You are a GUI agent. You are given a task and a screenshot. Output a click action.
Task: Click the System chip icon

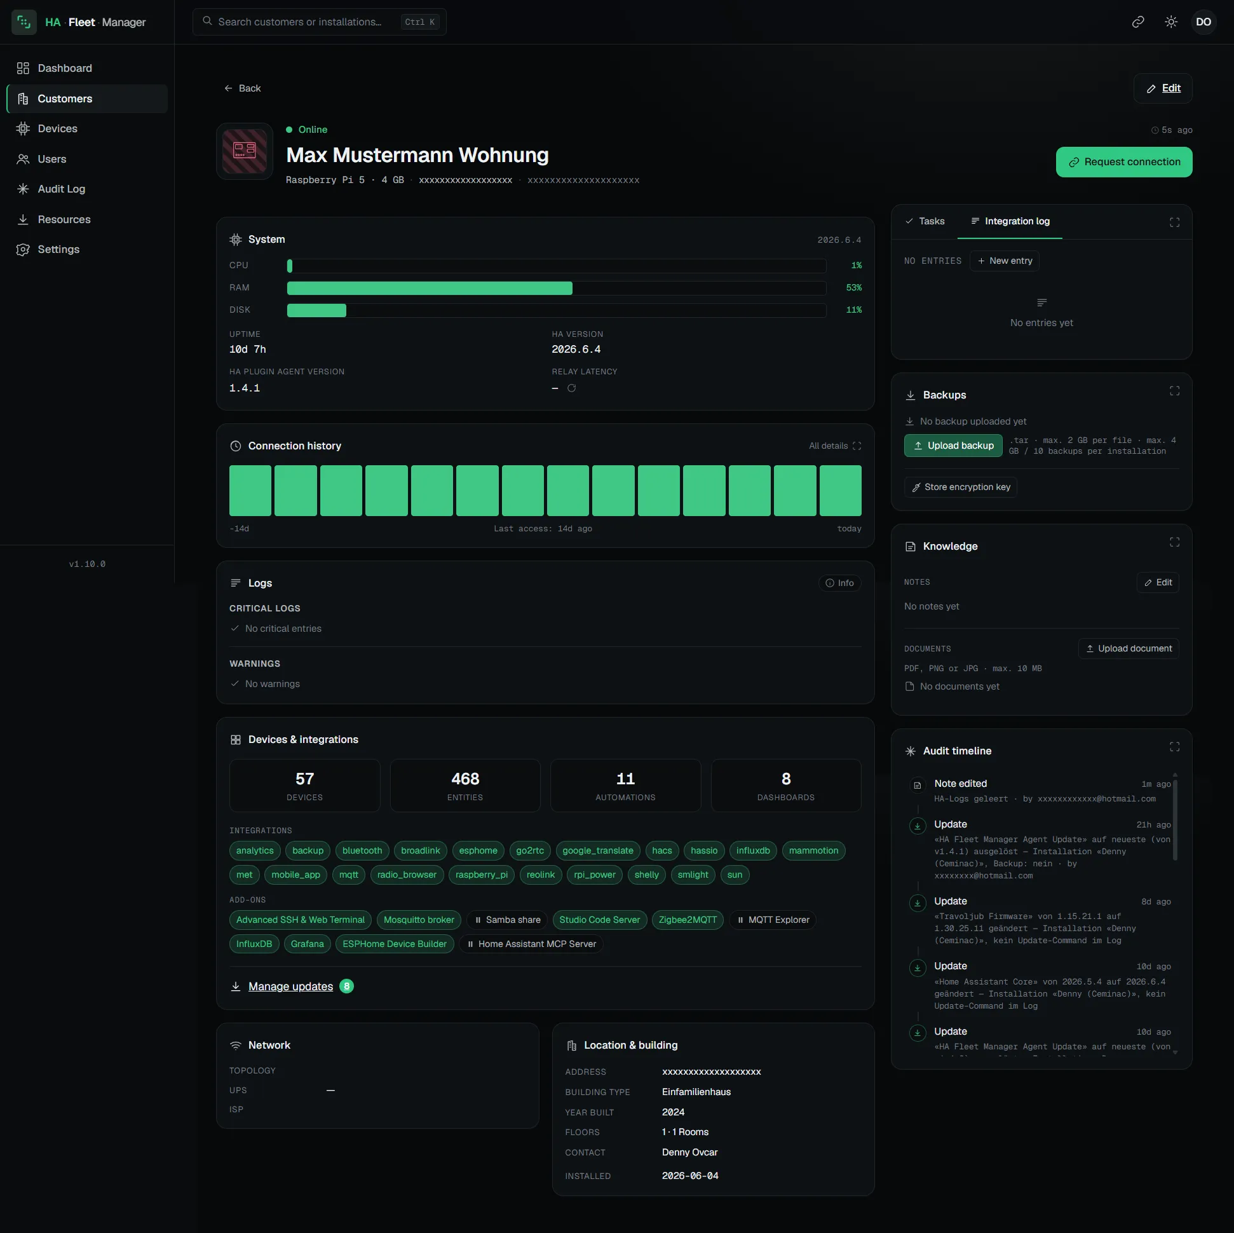(236, 240)
